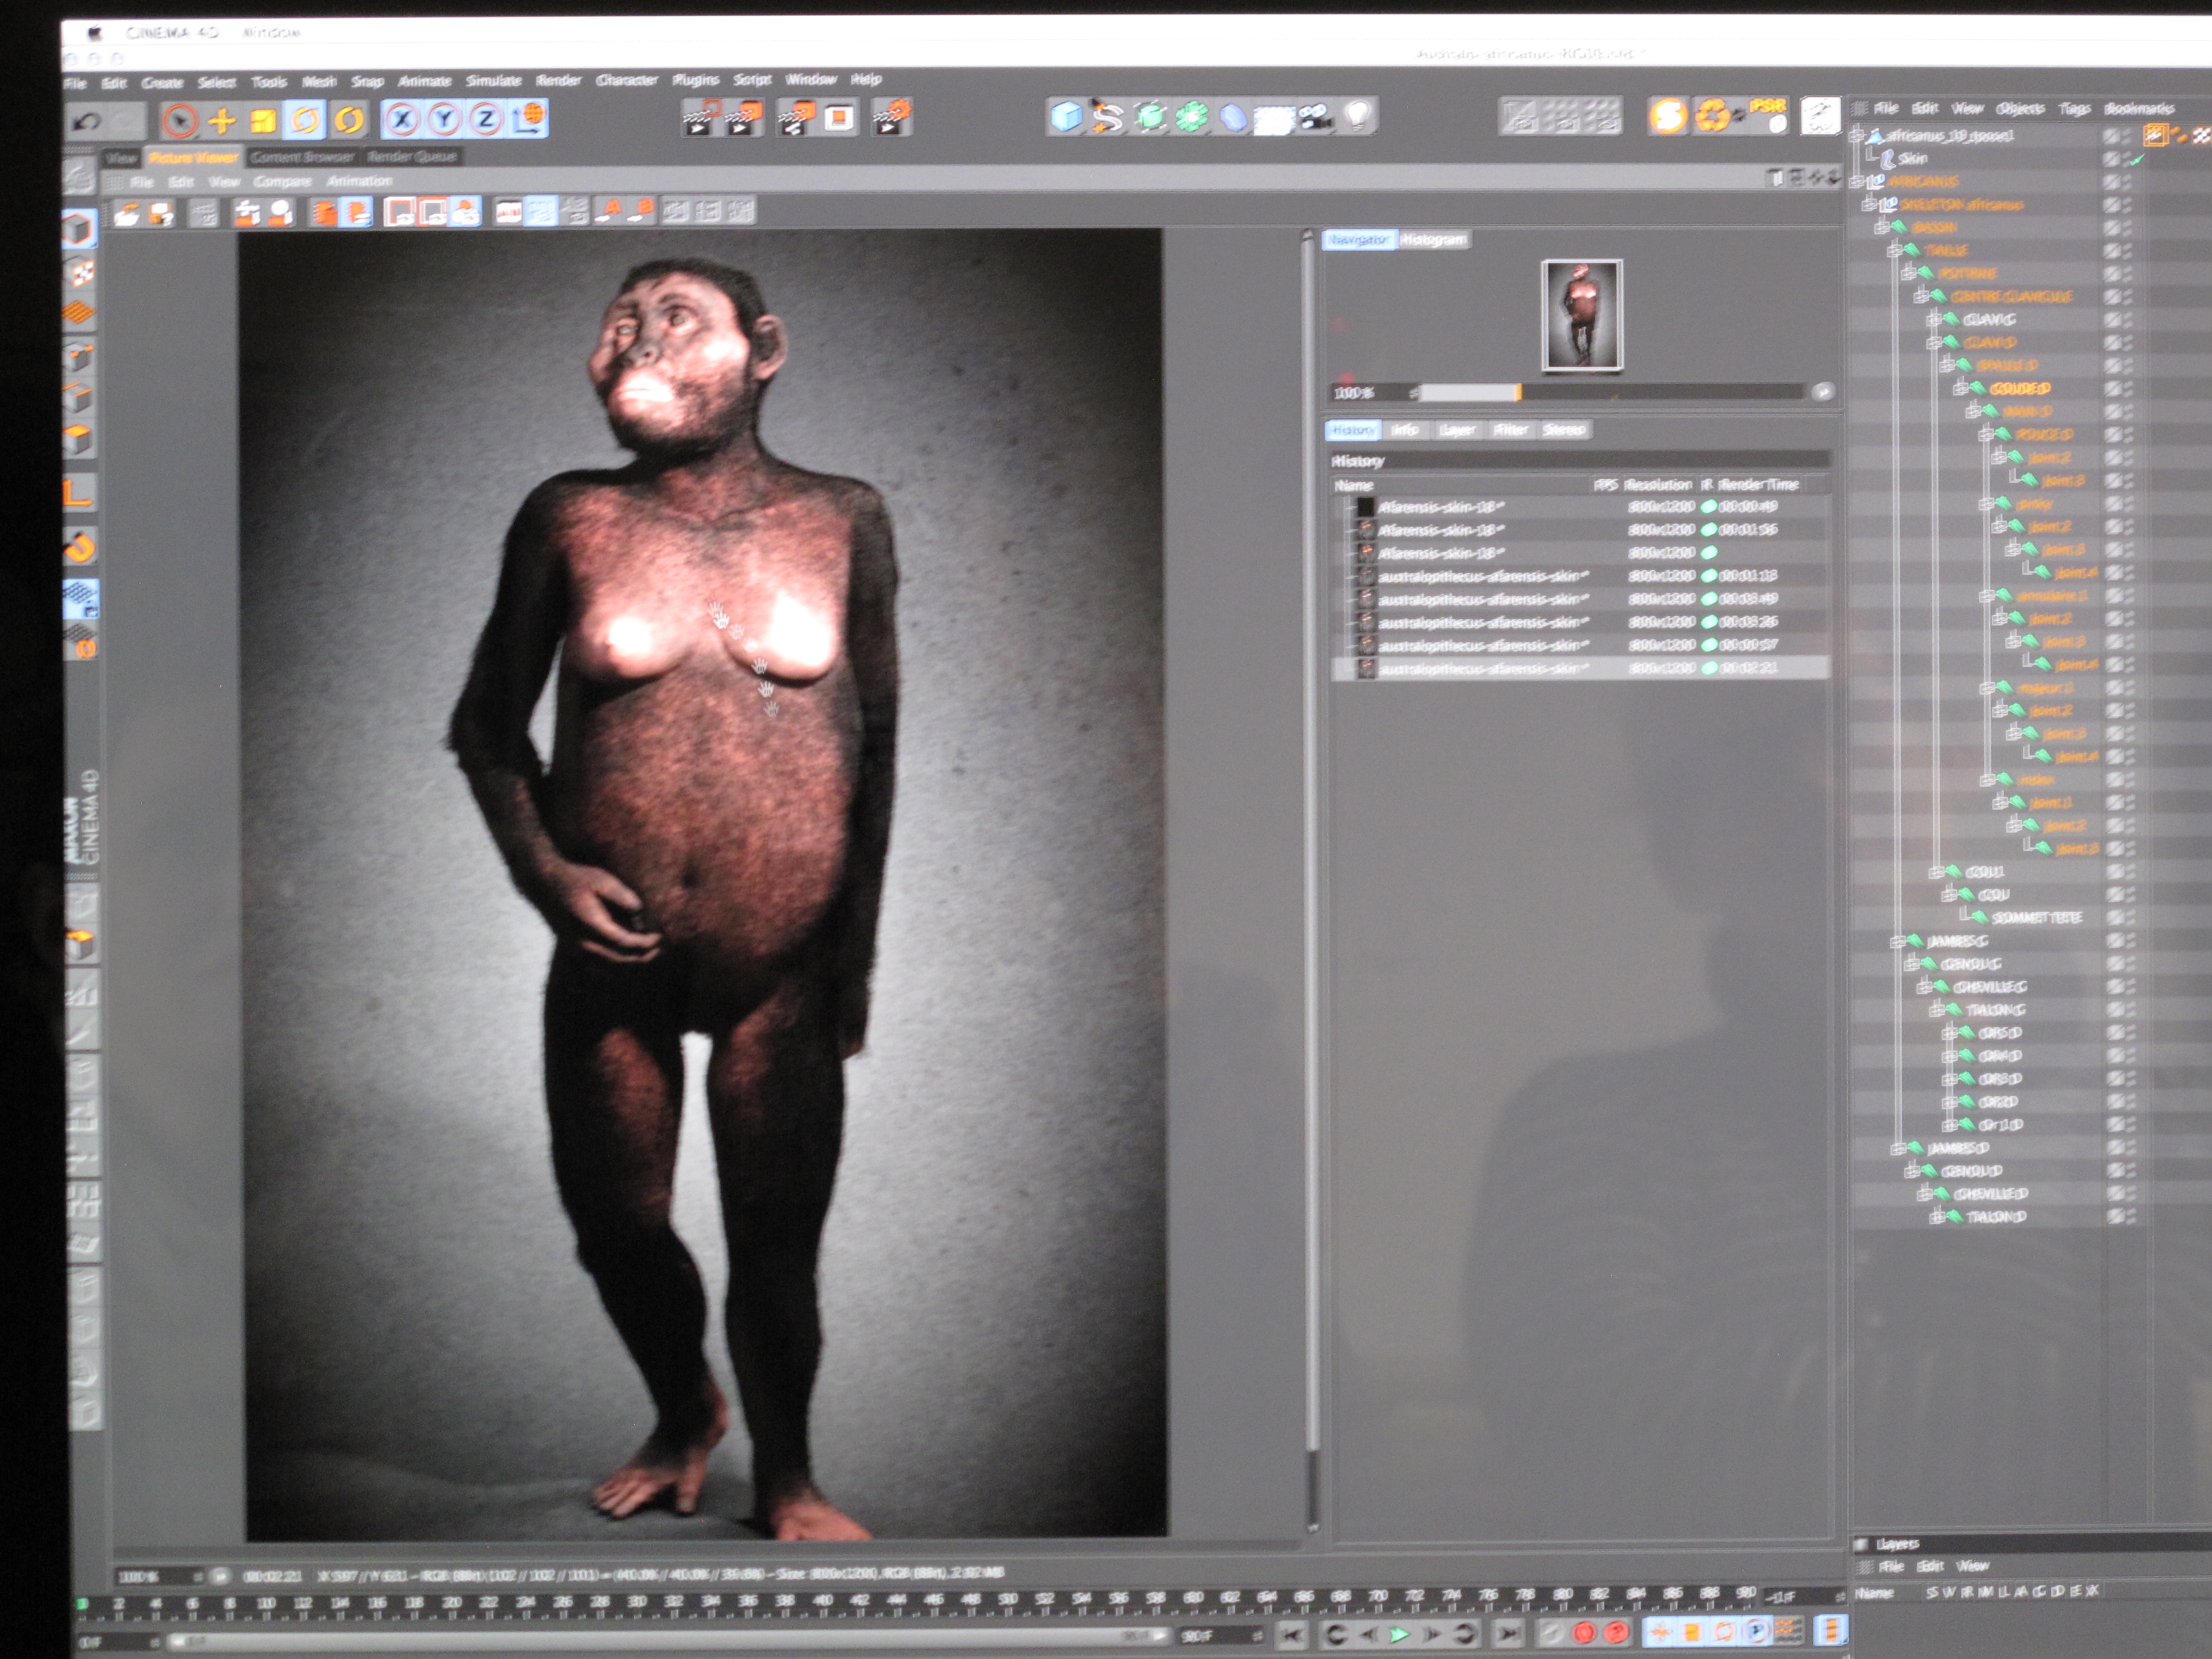2212x1659 pixels.
Task: Open the File menu in main menu bar
Action: coord(76,83)
